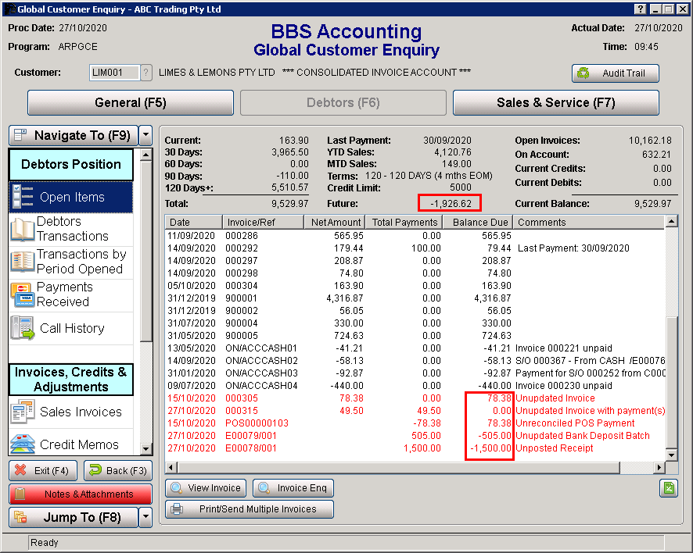The height and width of the screenshot is (553, 693).
Task: Switch to Sales & Service (F7) tab
Action: pos(555,103)
